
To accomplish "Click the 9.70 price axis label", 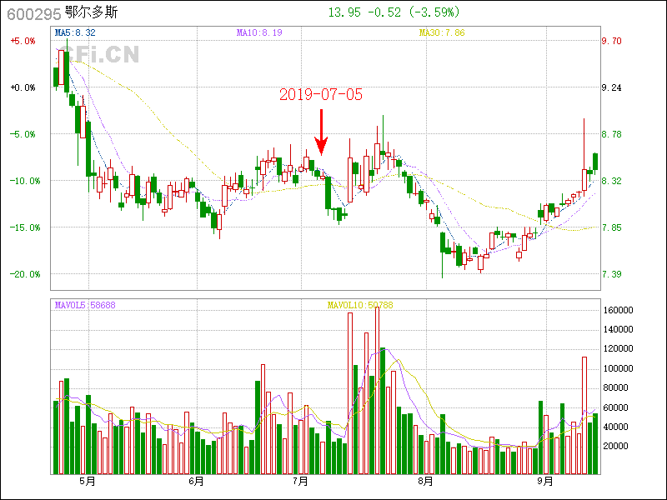I will click(611, 41).
